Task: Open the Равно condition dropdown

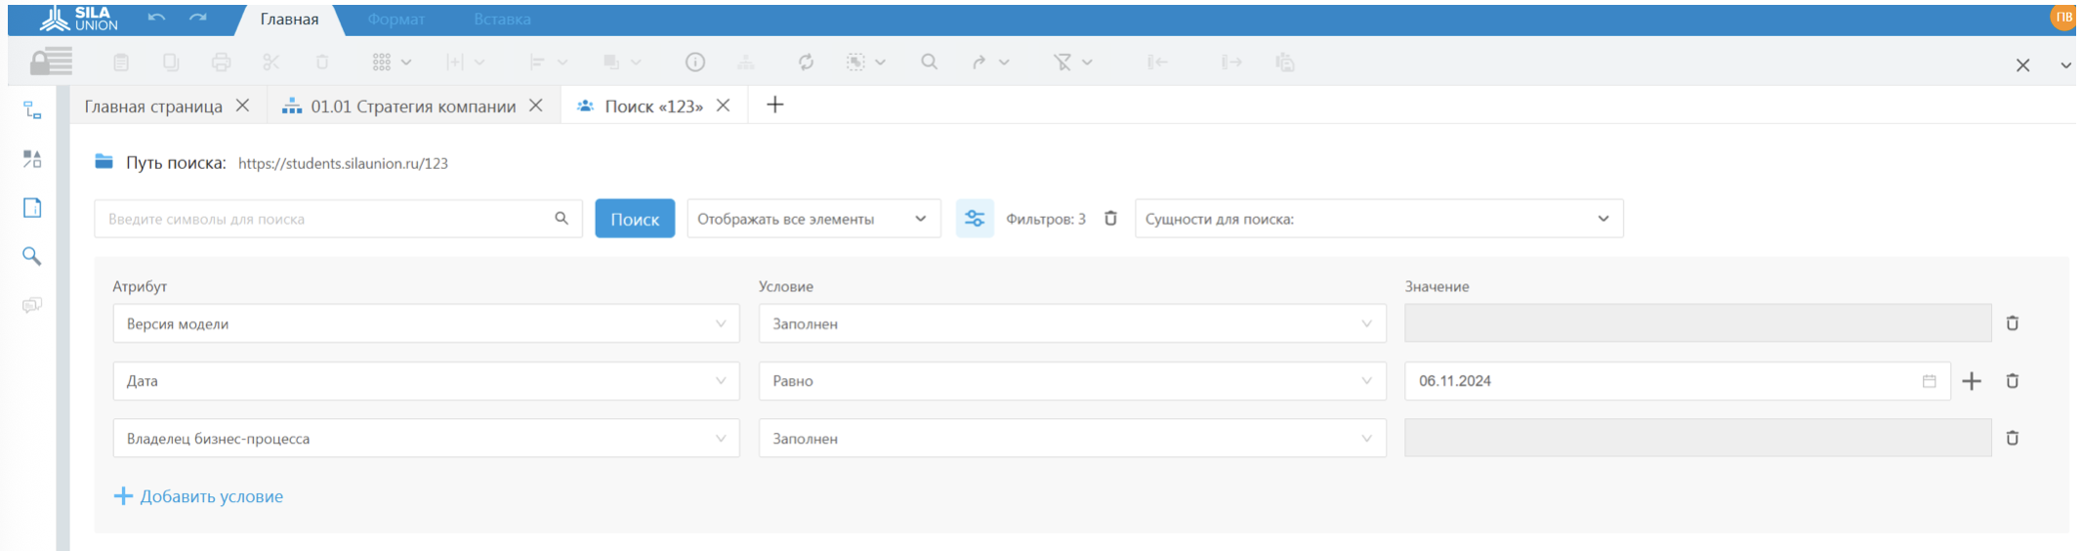Action: tap(1071, 381)
